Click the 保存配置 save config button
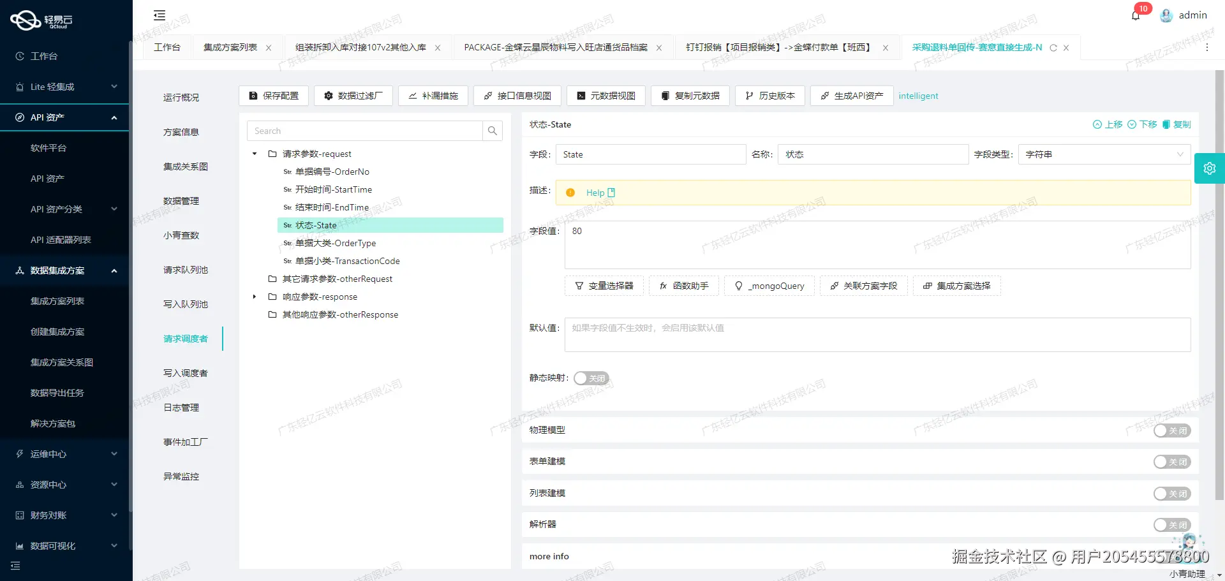 tap(273, 95)
